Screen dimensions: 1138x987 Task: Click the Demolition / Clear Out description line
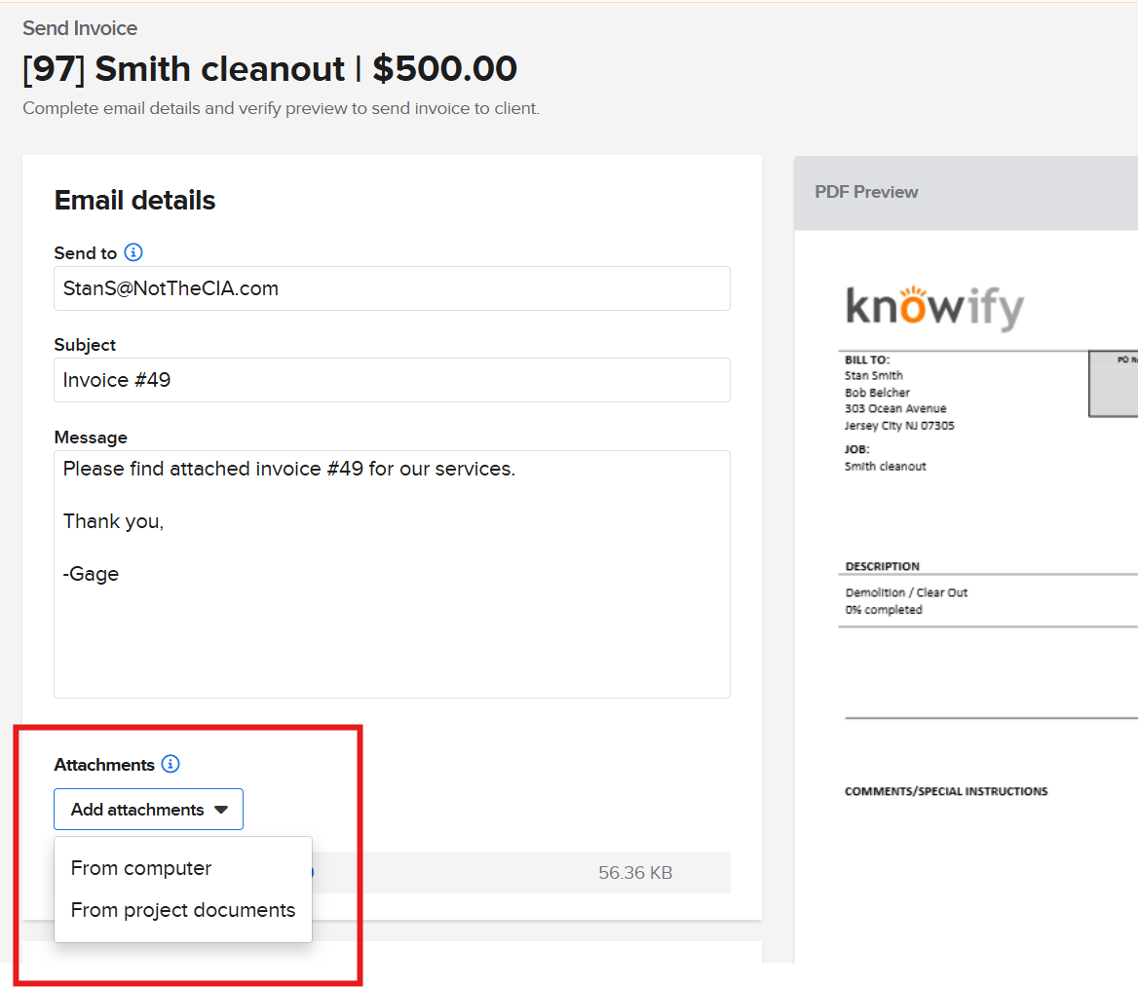click(x=906, y=592)
